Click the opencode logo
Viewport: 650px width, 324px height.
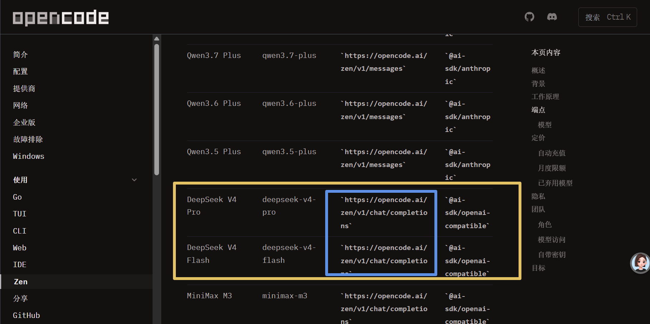click(x=61, y=18)
